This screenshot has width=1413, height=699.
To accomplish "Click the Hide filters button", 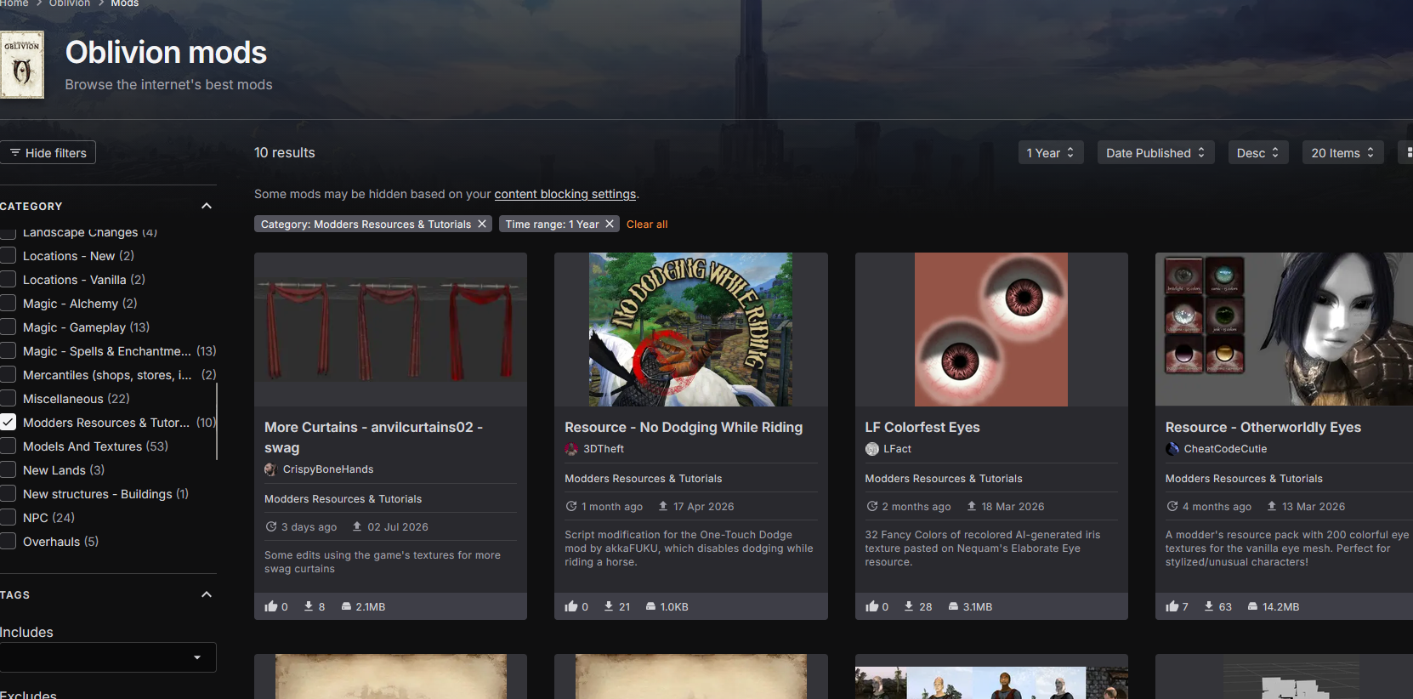I will (x=48, y=153).
